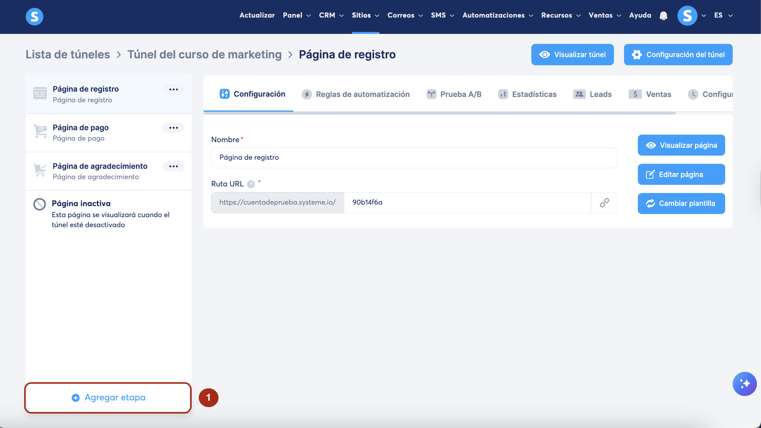Open options for Página de pago step
The image size is (761, 428).
173,128
